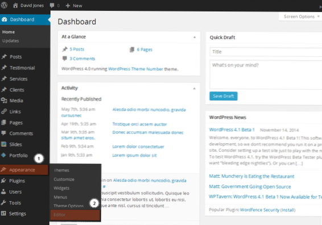Click the chain icon beside Links
Viewport: 322px width, 225px height.
[x=4, y=111]
